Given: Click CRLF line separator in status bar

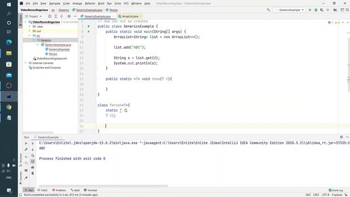Looking at the screenshot, I should tap(316, 195).
